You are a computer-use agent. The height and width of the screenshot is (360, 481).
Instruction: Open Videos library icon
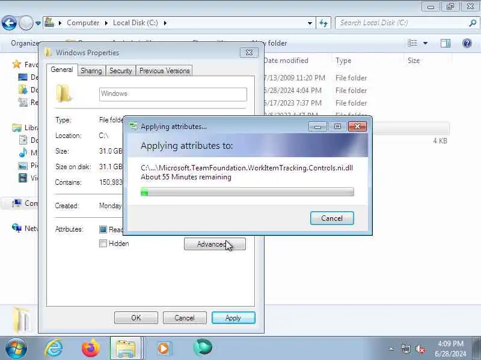point(23,178)
